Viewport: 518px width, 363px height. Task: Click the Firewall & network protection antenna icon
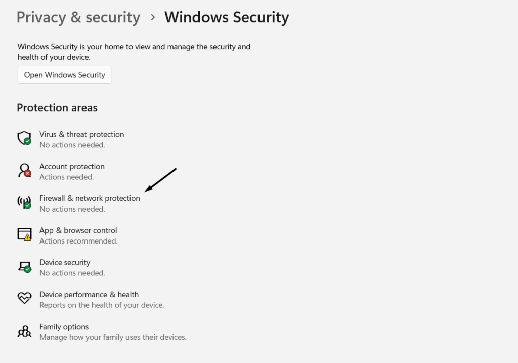tap(24, 203)
